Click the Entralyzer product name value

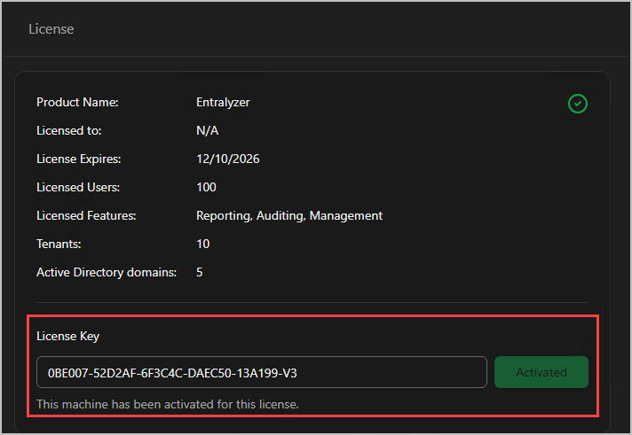pos(223,102)
